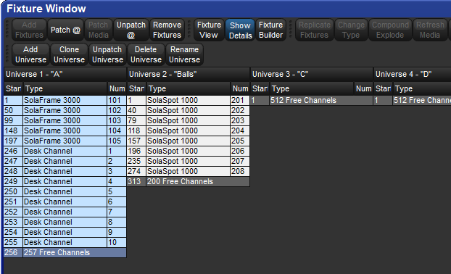Select SolaSpot 1000 fixture number 205
This screenshot has width=451, height=274.
(x=189, y=141)
